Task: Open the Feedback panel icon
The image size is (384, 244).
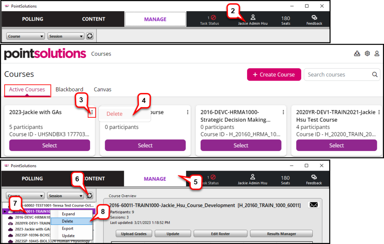Action: (314, 19)
